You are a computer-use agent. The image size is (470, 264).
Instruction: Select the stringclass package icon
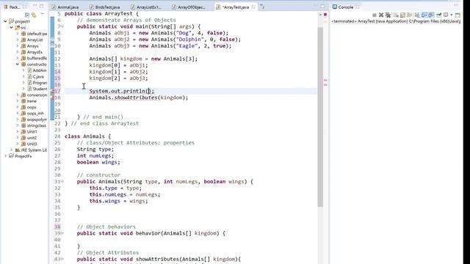(x=23, y=125)
